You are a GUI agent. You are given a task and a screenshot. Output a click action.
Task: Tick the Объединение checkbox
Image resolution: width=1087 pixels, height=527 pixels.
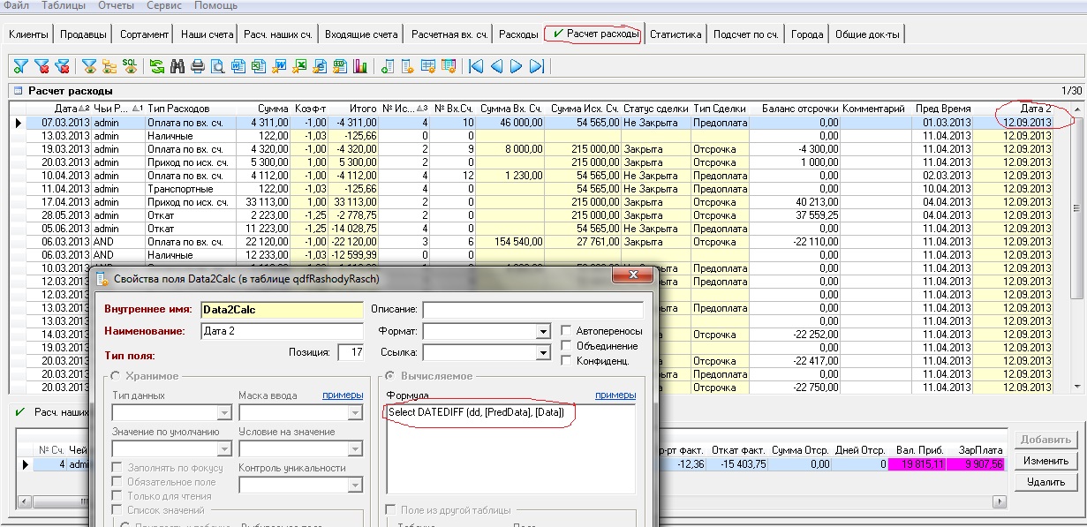point(567,346)
